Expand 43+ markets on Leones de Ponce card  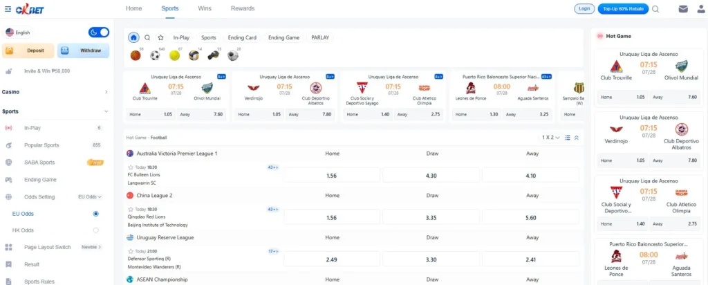pyautogui.click(x=547, y=77)
